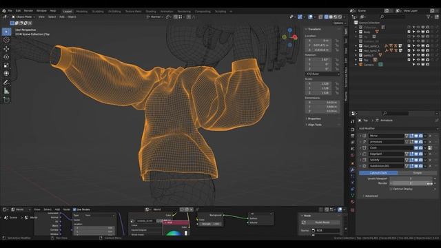The width and height of the screenshot is (441, 248).
Task: Switch to the Shading workspace tab
Action: tap(151, 12)
